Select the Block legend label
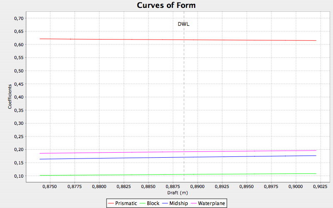 click(153, 203)
